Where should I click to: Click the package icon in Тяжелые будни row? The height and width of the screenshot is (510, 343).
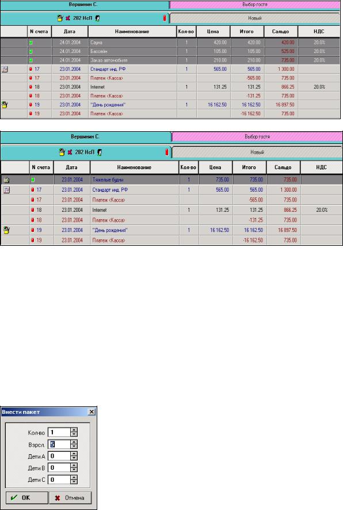pyautogui.click(x=6, y=180)
